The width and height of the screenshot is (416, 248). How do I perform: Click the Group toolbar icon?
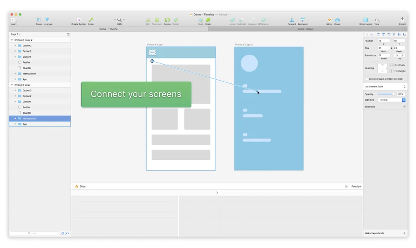point(38,20)
